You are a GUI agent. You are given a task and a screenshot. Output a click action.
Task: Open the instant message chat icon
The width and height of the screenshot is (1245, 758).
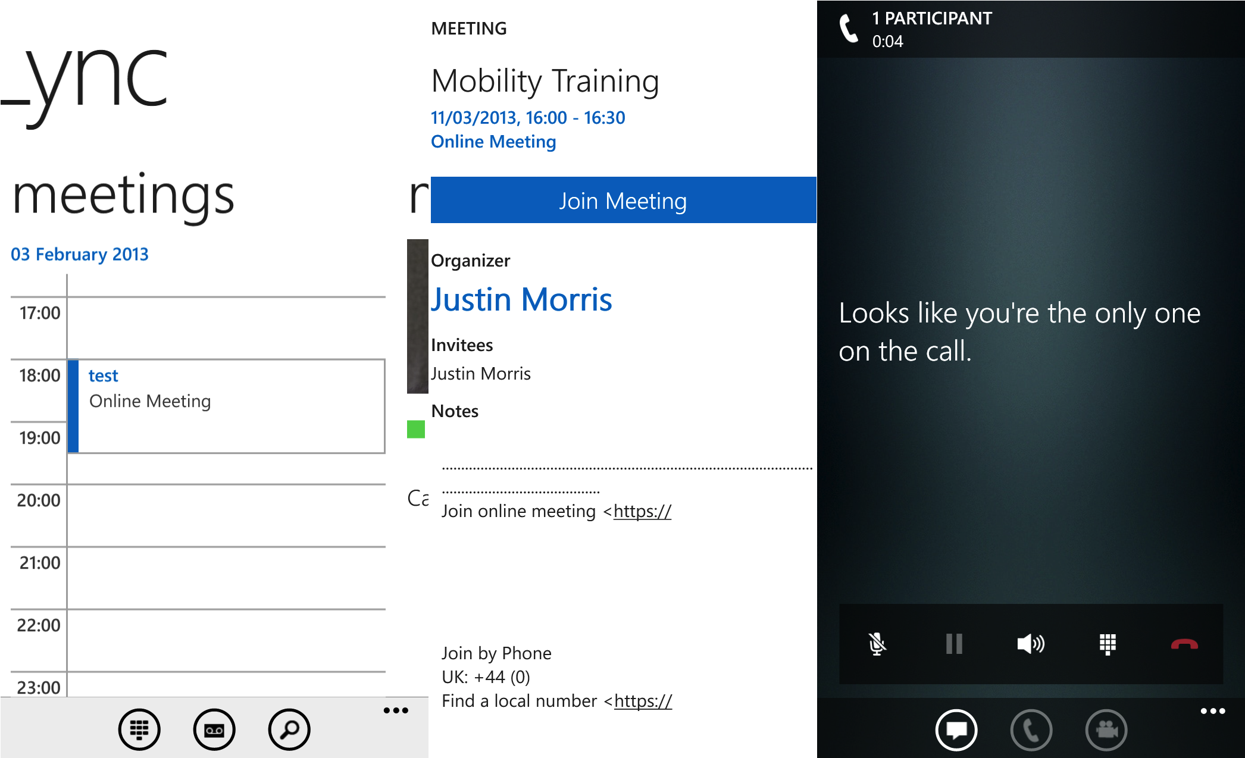[956, 730]
